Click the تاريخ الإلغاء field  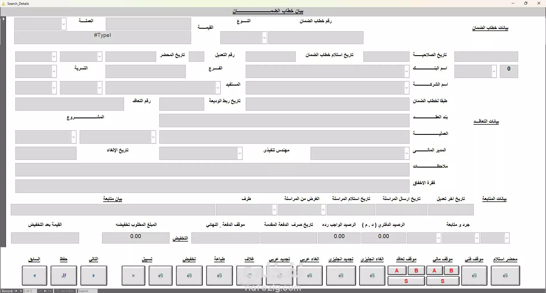(x=46, y=153)
